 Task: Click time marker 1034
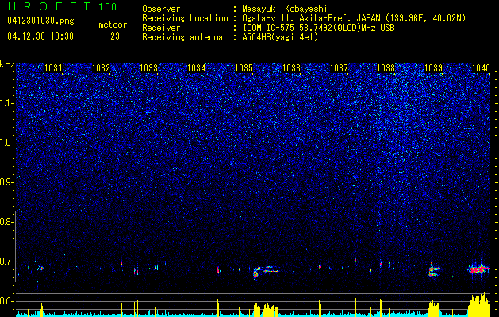click(197, 67)
